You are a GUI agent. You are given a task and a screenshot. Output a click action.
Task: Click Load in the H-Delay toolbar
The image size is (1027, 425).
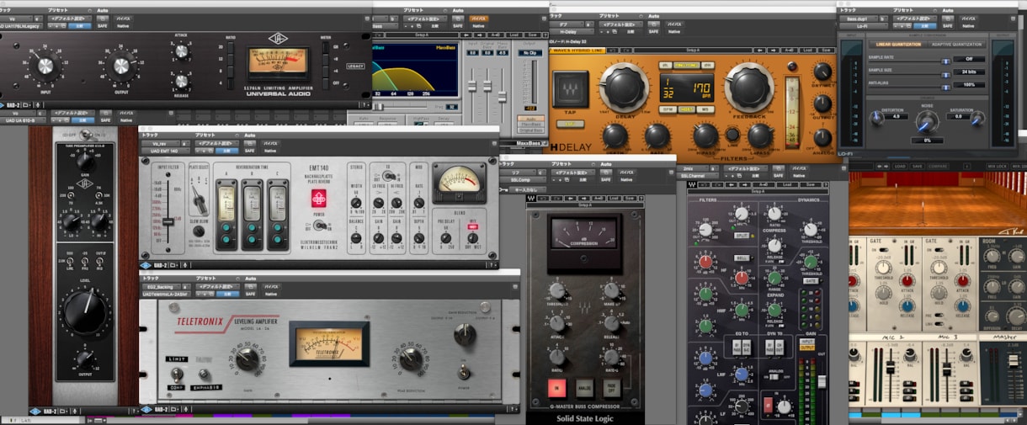point(806,50)
